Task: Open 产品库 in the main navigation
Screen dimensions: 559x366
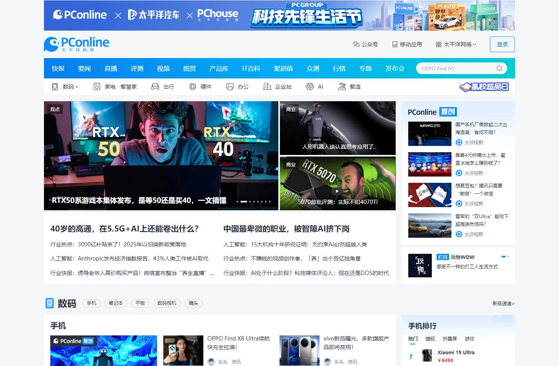Action: (219, 68)
